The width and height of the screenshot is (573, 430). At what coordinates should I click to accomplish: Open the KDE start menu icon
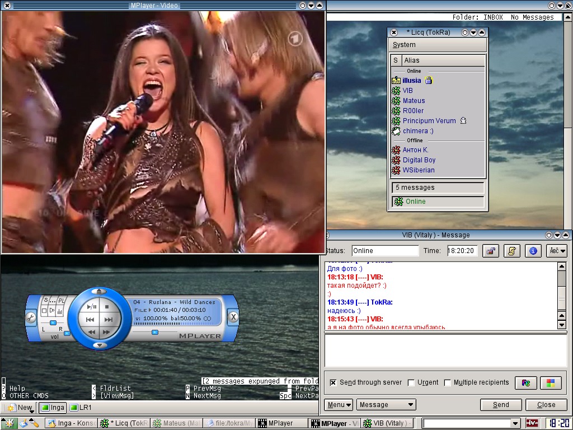click(8, 423)
